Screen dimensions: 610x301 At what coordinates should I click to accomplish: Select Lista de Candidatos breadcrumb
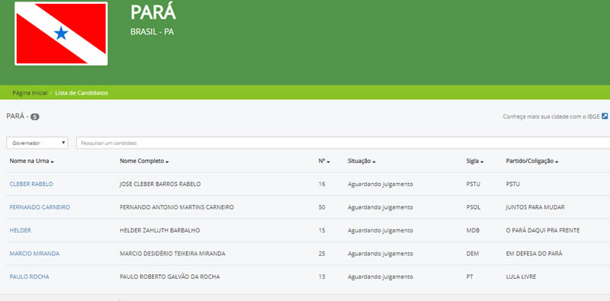[82, 93]
